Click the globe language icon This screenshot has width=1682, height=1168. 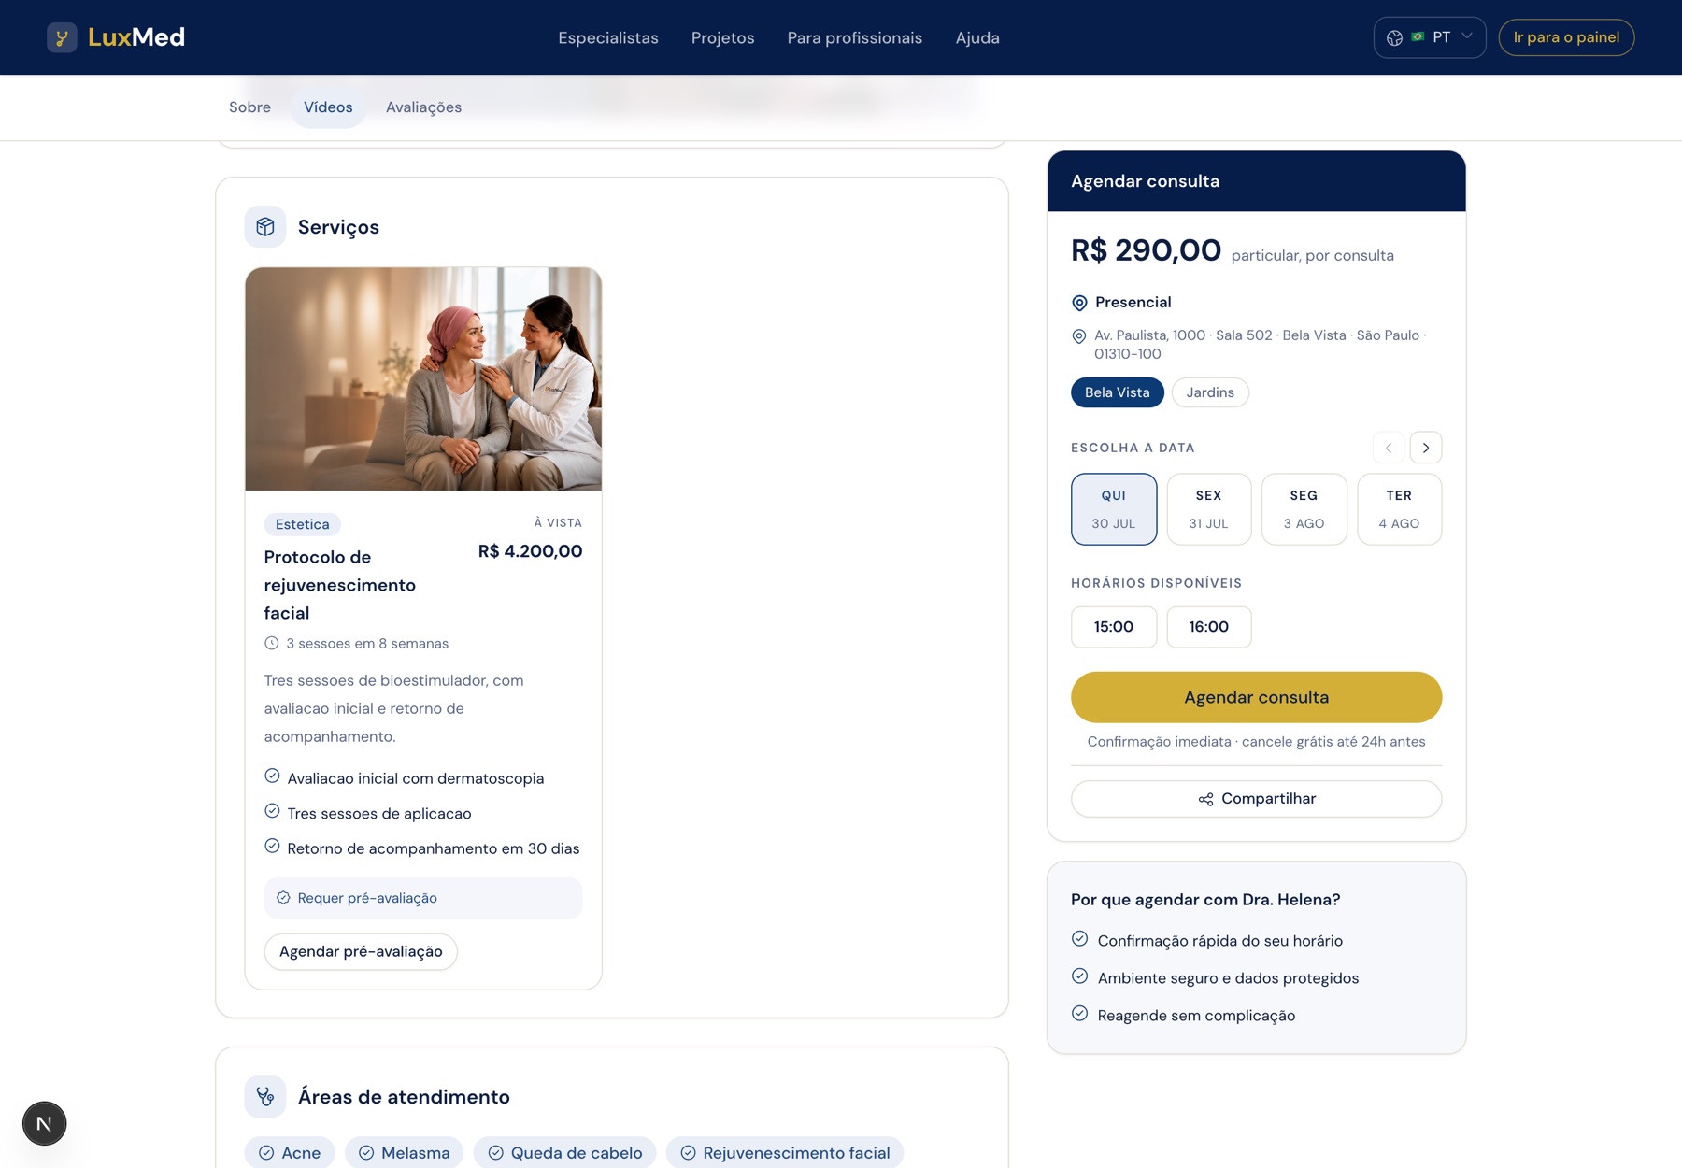(x=1394, y=37)
